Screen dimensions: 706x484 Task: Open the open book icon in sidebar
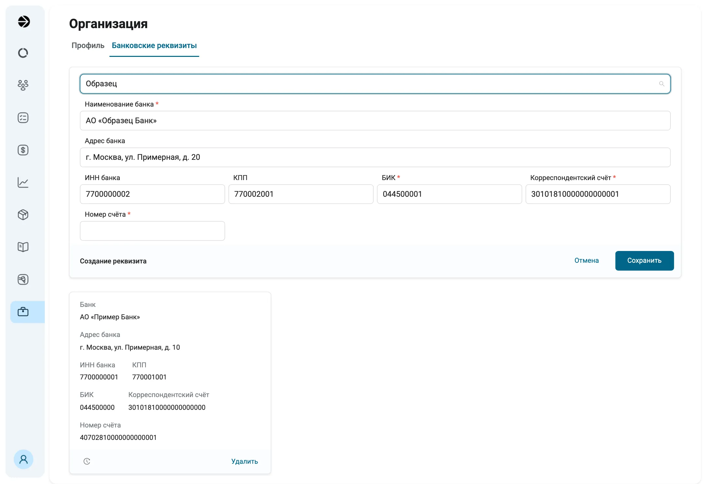tap(23, 247)
